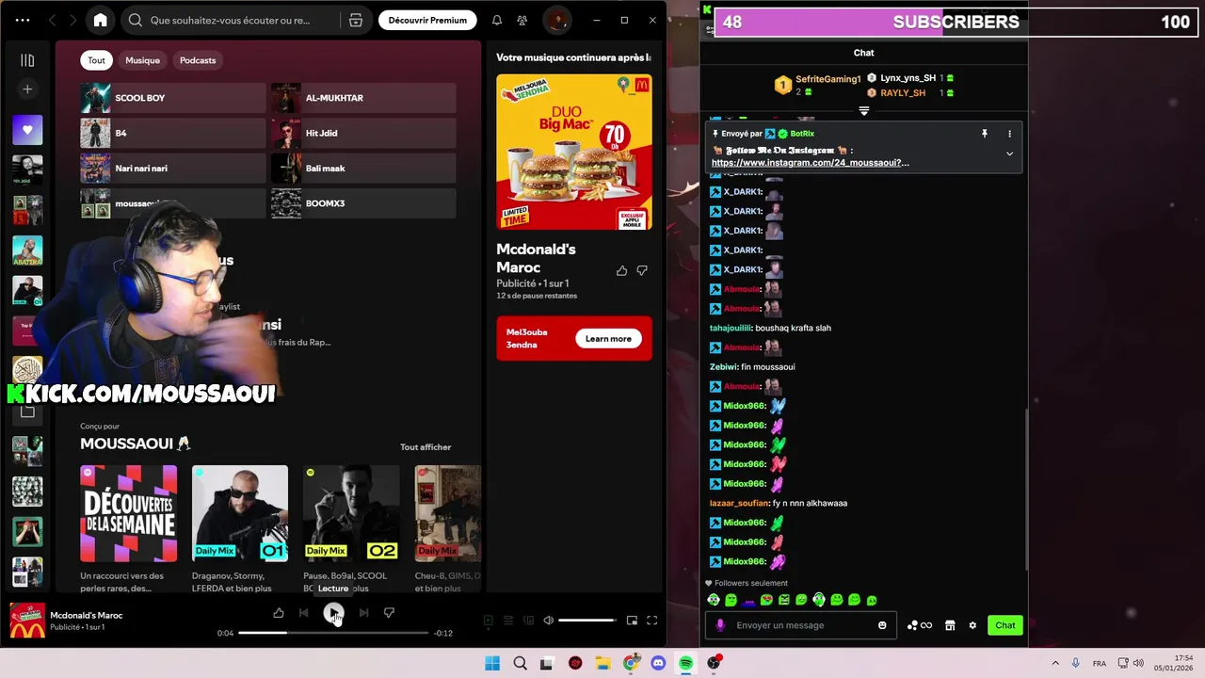Seek in the ad progress bar

[x=333, y=633]
